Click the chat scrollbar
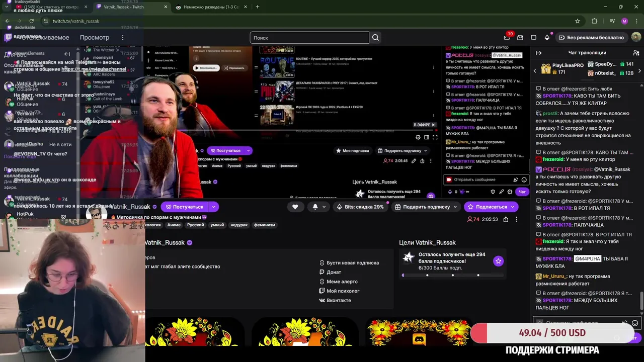Viewport: 644px width, 362px height. 641,302
